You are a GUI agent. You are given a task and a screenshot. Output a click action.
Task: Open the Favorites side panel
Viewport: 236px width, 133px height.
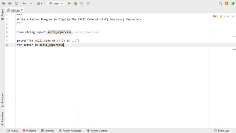click(x=3, y=119)
